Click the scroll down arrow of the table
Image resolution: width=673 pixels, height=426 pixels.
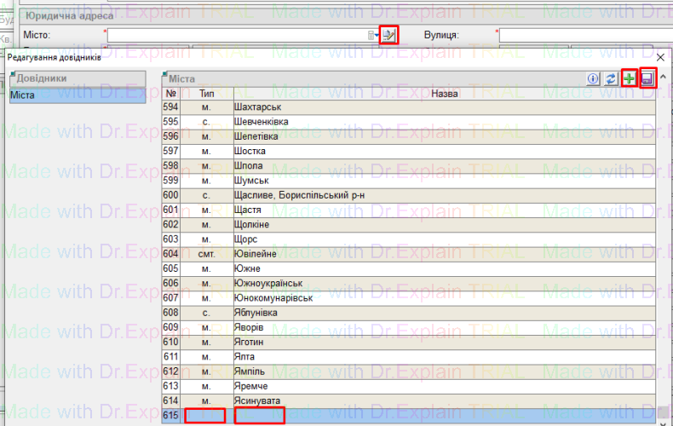tap(663, 412)
